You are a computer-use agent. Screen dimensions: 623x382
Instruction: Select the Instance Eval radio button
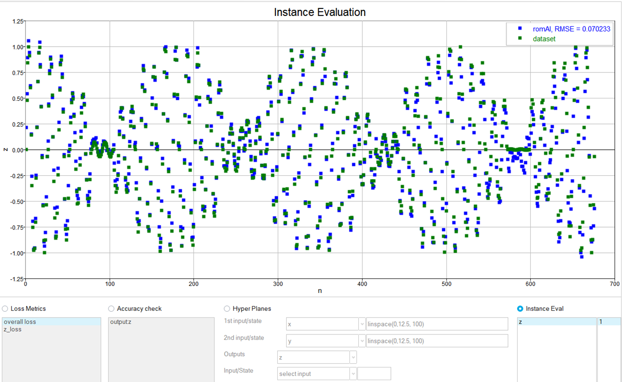click(x=520, y=309)
